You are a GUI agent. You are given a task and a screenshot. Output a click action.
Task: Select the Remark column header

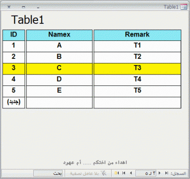(137, 35)
